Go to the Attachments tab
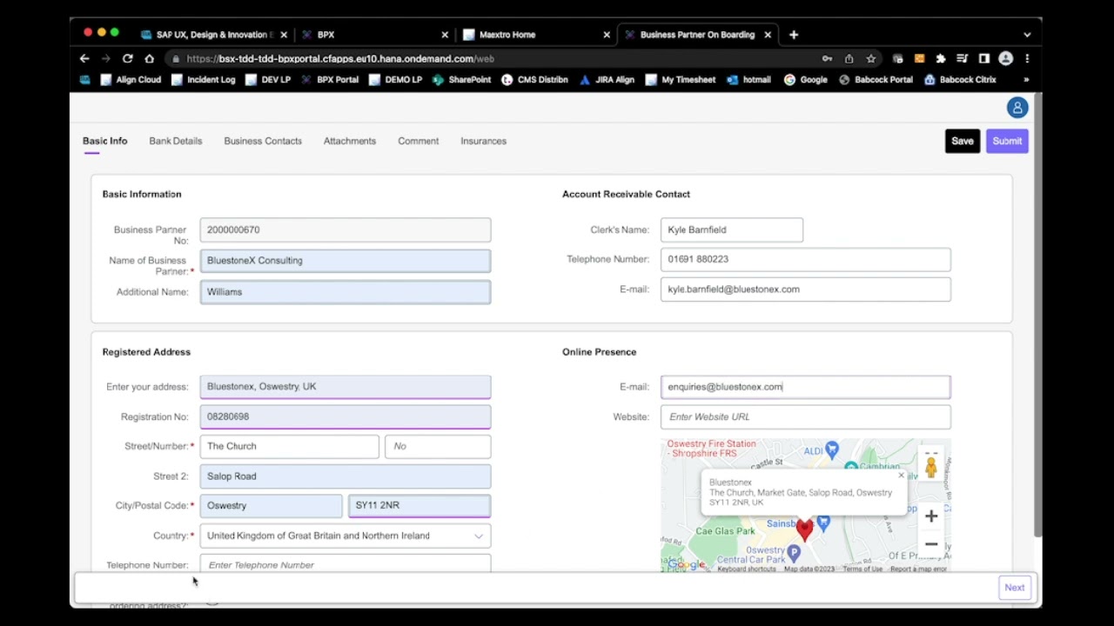Screen dimensions: 1114x626 coord(350,141)
